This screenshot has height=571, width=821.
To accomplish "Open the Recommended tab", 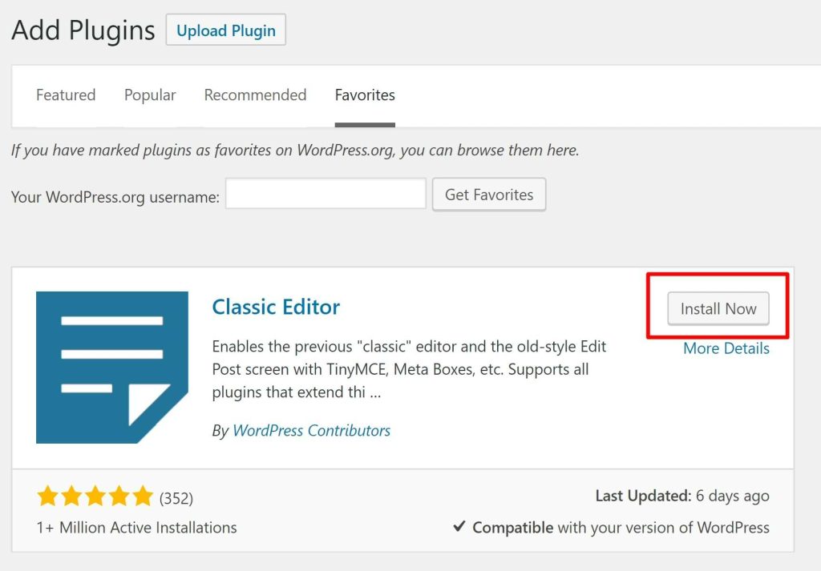I will pyautogui.click(x=256, y=94).
